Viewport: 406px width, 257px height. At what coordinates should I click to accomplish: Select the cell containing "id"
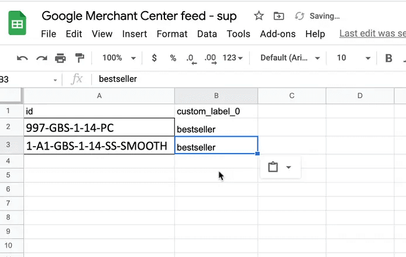(99, 111)
